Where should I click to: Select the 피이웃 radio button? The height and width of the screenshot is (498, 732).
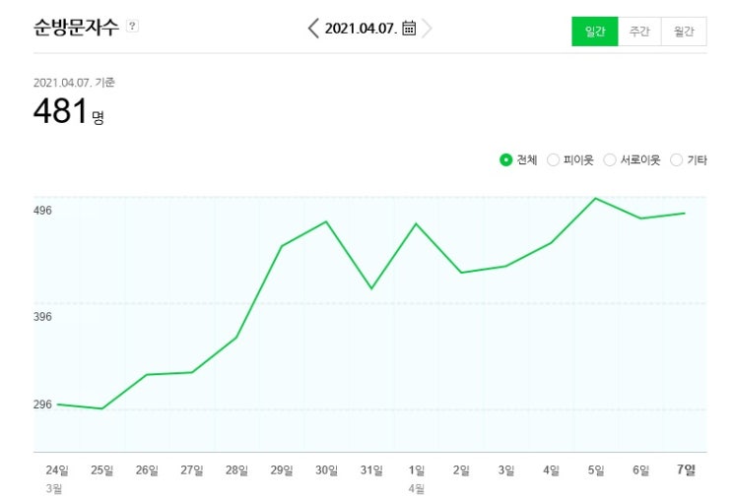click(554, 160)
